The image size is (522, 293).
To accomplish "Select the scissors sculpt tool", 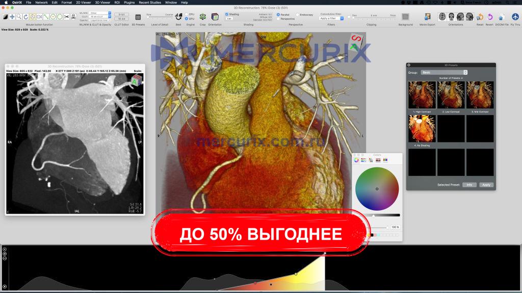I will click(67, 17).
